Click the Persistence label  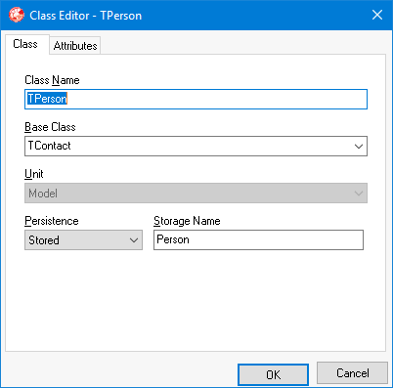tap(52, 221)
